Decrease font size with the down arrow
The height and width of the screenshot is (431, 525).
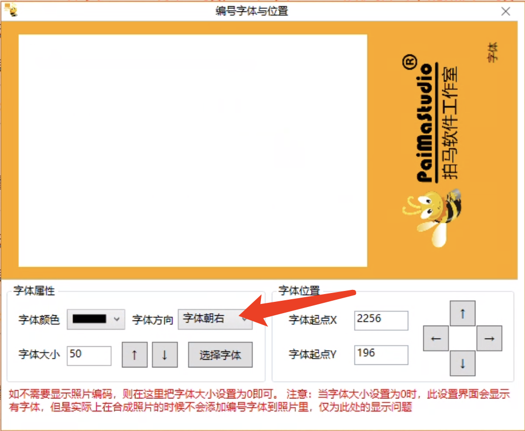165,355
